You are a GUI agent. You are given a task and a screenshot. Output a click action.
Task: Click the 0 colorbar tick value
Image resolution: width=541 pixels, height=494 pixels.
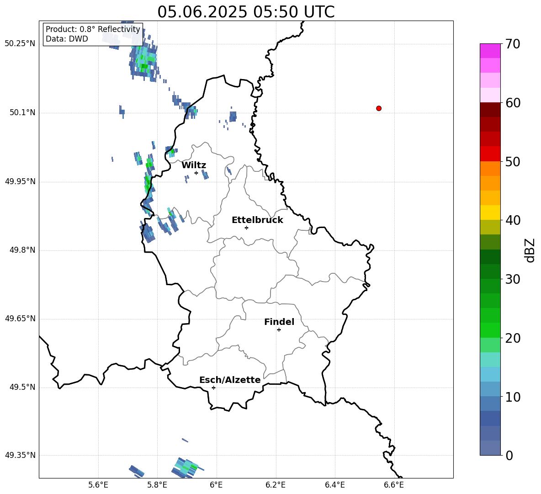[x=509, y=456]
